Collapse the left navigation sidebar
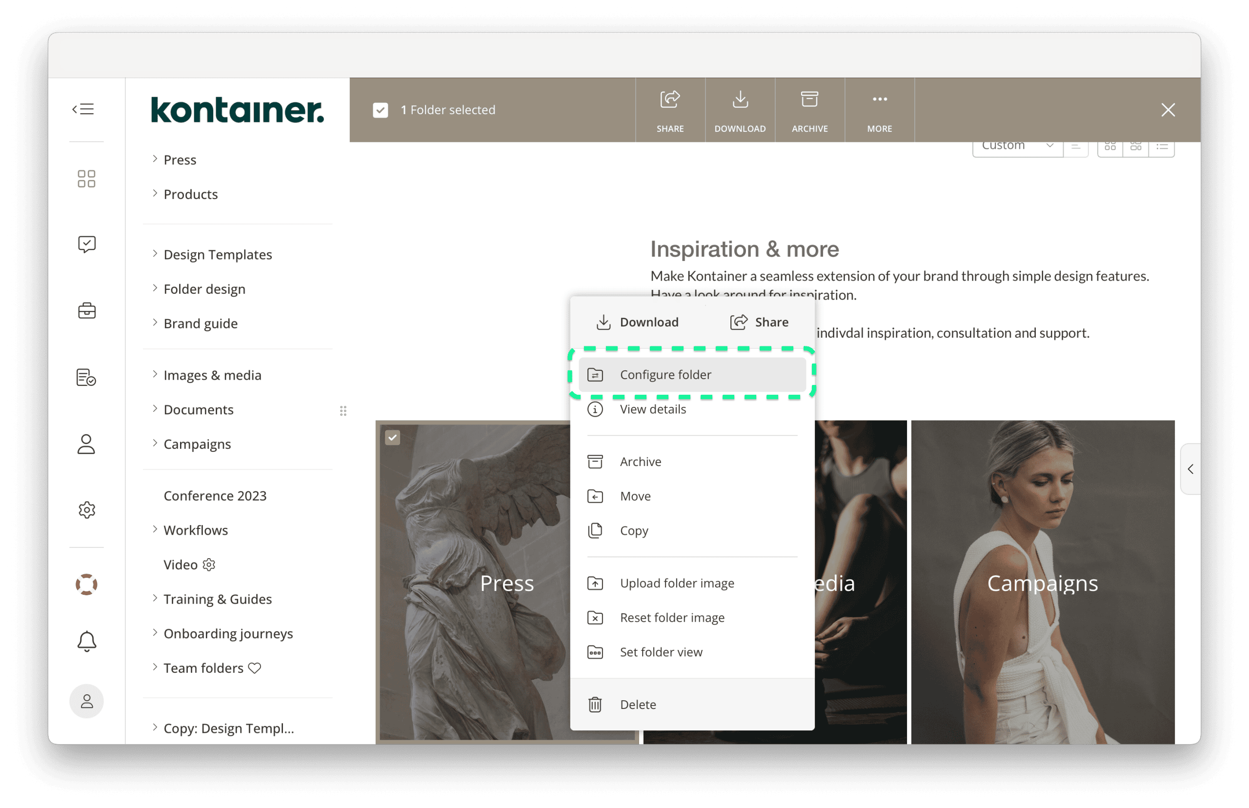 click(83, 109)
